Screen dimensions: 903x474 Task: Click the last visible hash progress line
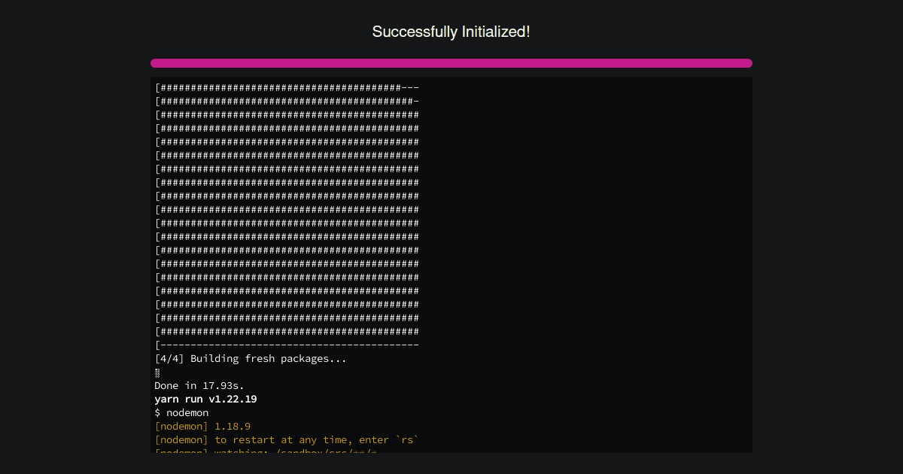(286, 331)
